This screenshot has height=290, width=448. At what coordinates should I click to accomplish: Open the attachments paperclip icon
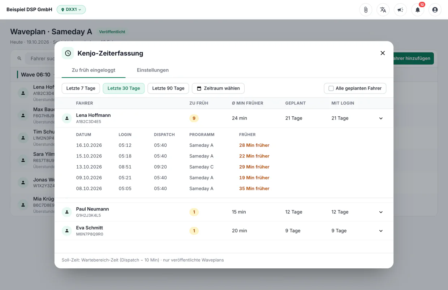point(366,10)
